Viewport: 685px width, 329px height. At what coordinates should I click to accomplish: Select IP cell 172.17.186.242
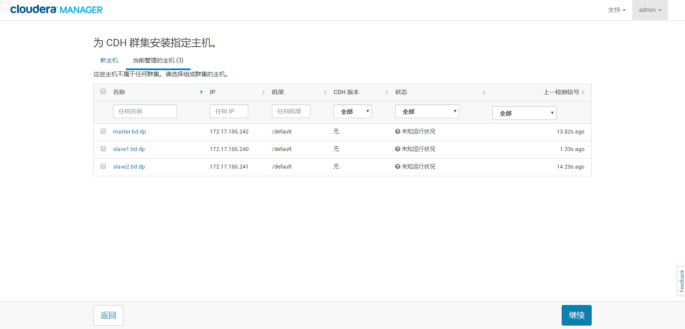point(229,131)
